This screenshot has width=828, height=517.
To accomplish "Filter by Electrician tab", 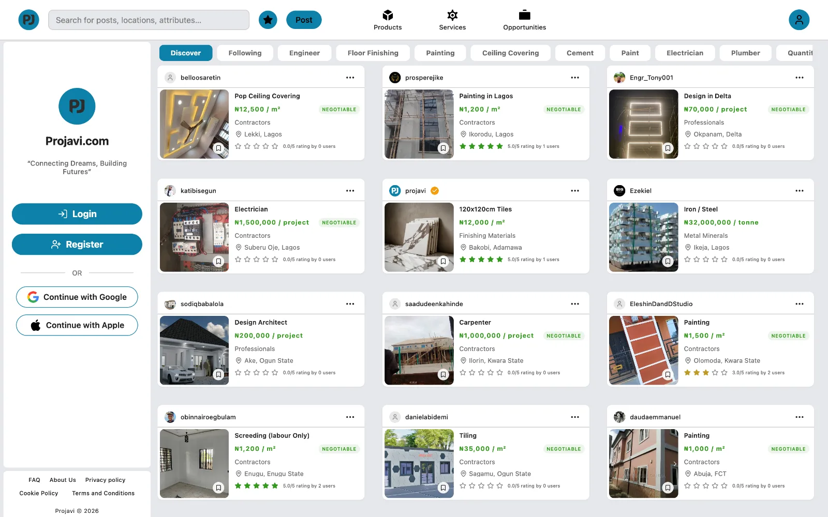I will pos(685,53).
